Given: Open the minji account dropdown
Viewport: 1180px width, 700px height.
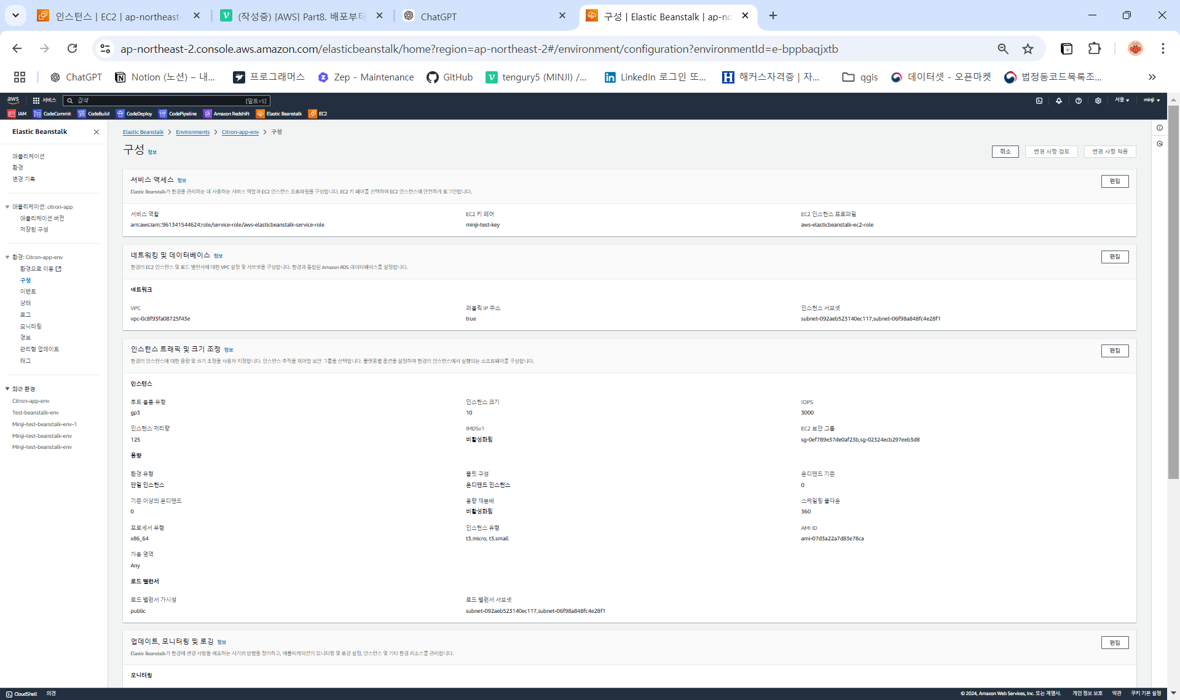Looking at the screenshot, I should [1151, 100].
